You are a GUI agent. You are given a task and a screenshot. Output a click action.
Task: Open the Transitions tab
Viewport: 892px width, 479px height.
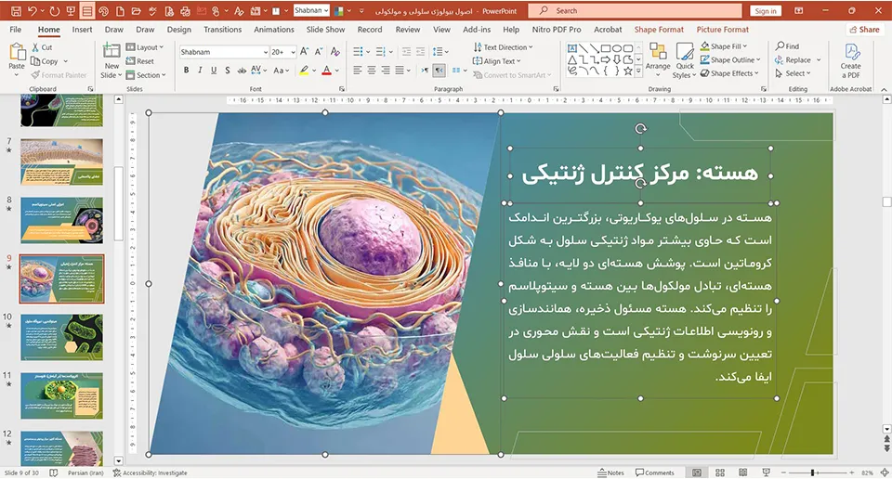pyautogui.click(x=222, y=29)
